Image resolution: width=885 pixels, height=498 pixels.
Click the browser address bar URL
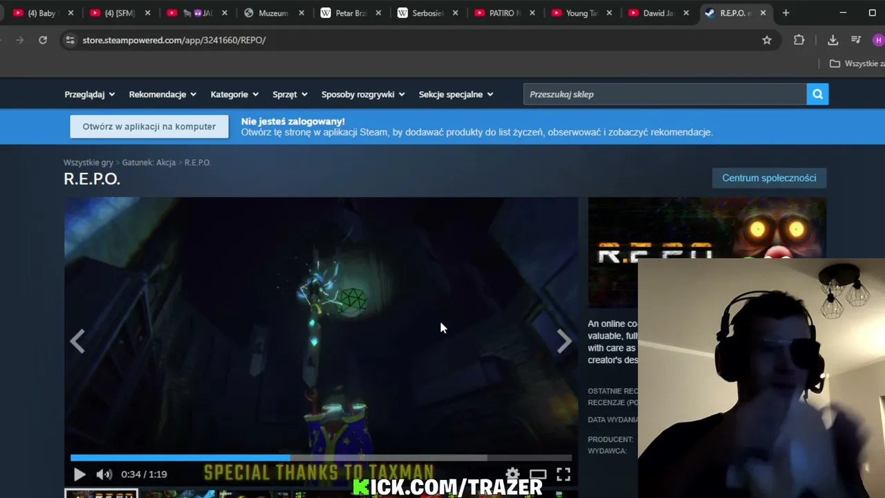click(174, 40)
